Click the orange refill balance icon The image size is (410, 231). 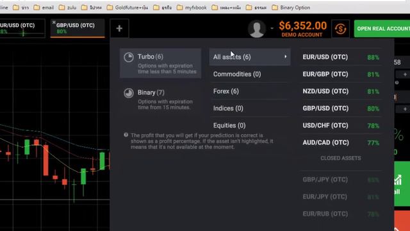[x=340, y=28]
